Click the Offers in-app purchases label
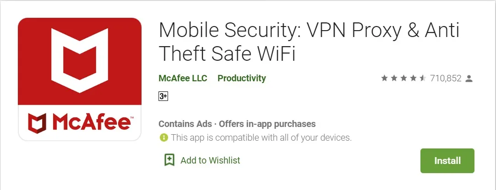 pyautogui.click(x=267, y=124)
